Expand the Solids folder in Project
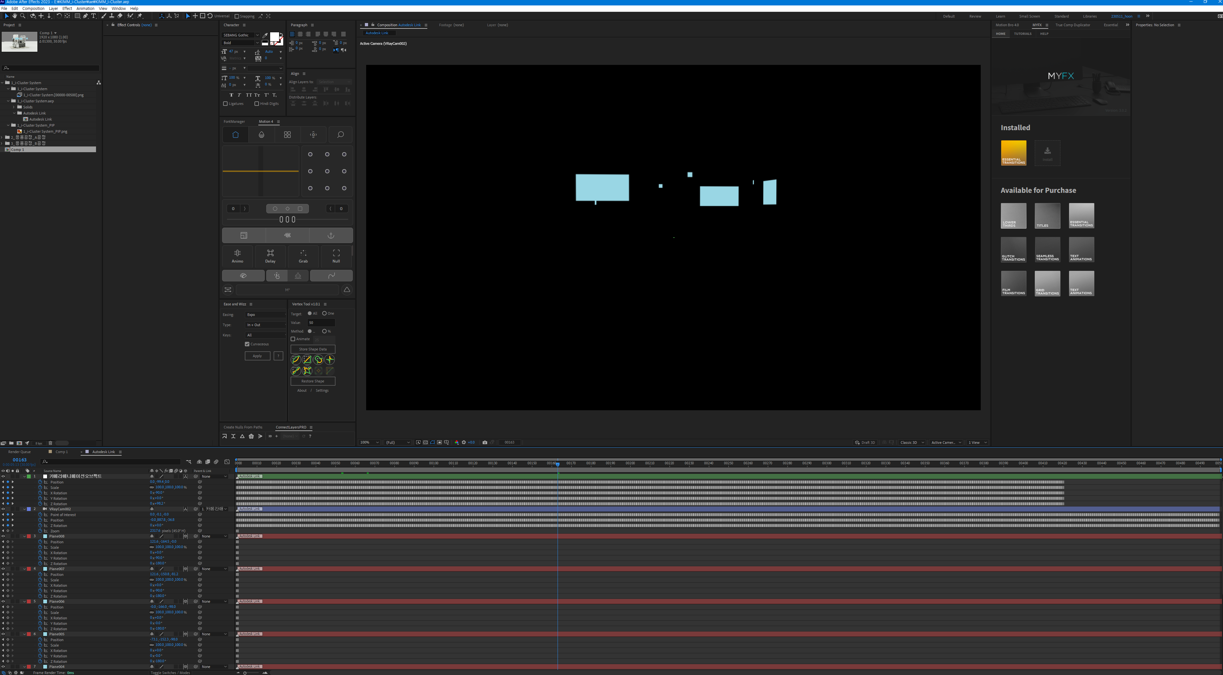The width and height of the screenshot is (1223, 675). (x=14, y=107)
